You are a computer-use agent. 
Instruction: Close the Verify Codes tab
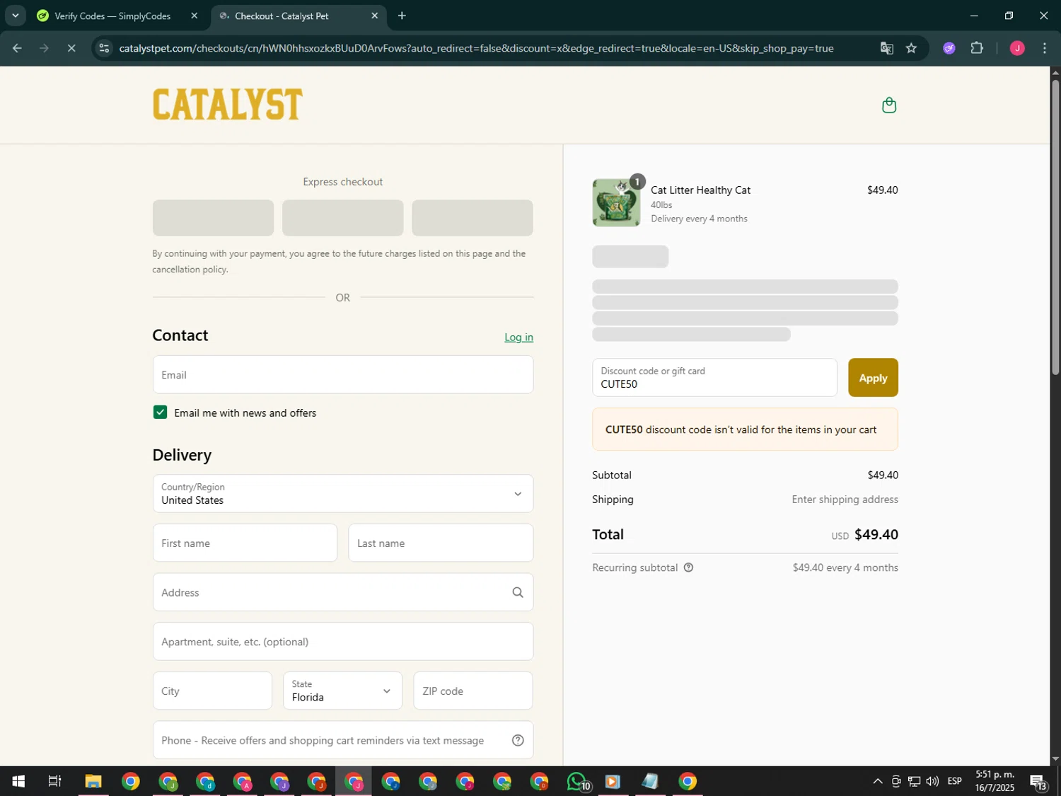click(x=195, y=16)
